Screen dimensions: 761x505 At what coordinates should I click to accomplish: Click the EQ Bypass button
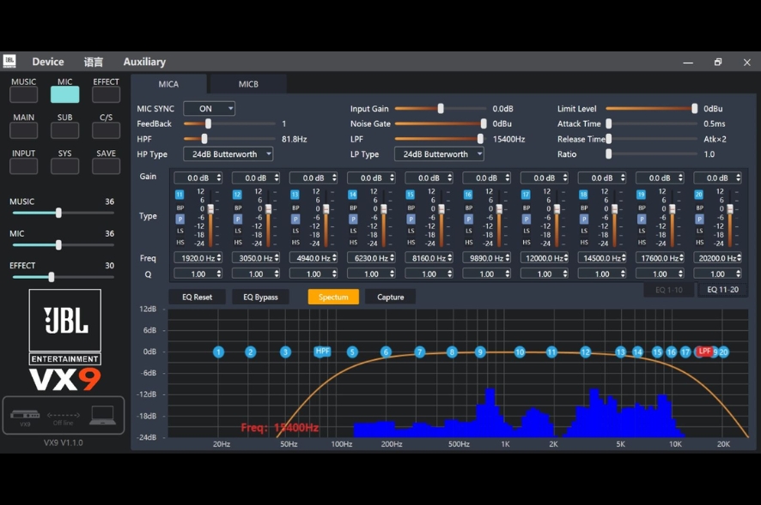coord(260,297)
